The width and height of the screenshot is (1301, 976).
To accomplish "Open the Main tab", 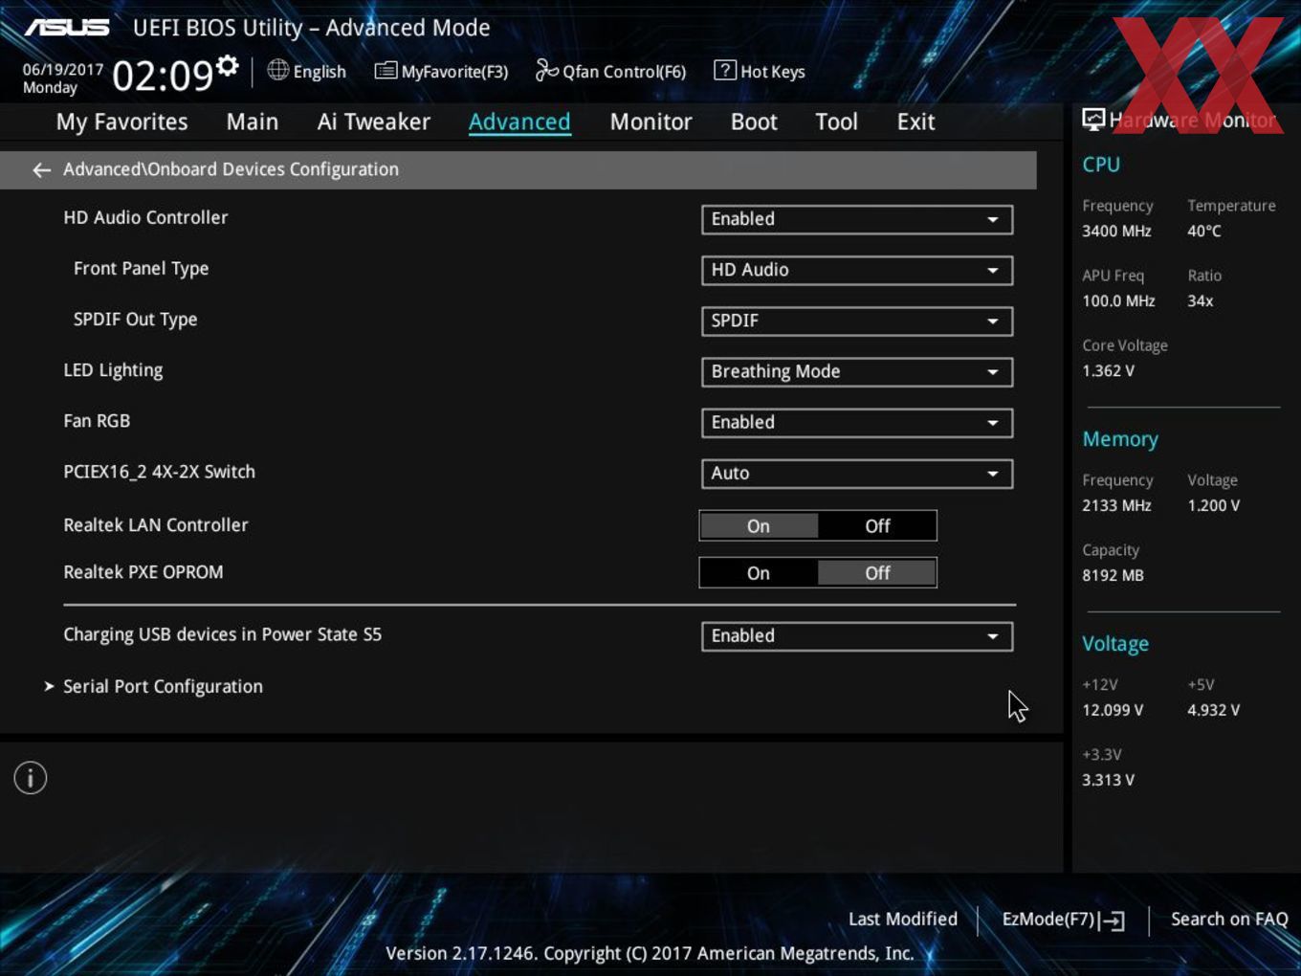I will 253,122.
